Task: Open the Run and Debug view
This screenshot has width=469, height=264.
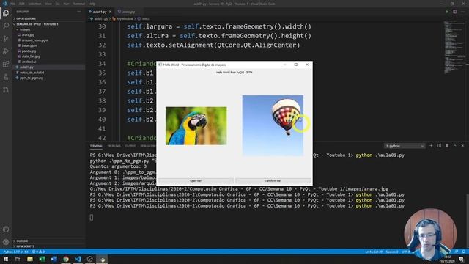Action: 6,51
